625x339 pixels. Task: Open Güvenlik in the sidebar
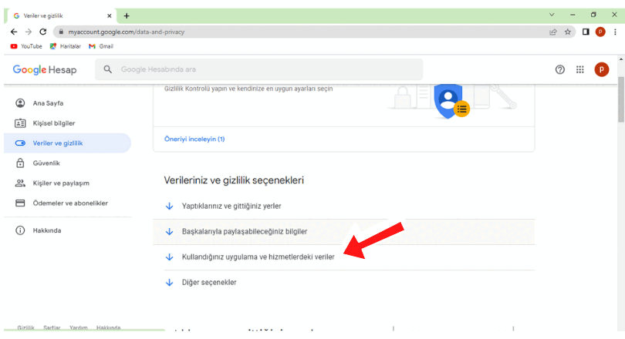pyautogui.click(x=67, y=163)
